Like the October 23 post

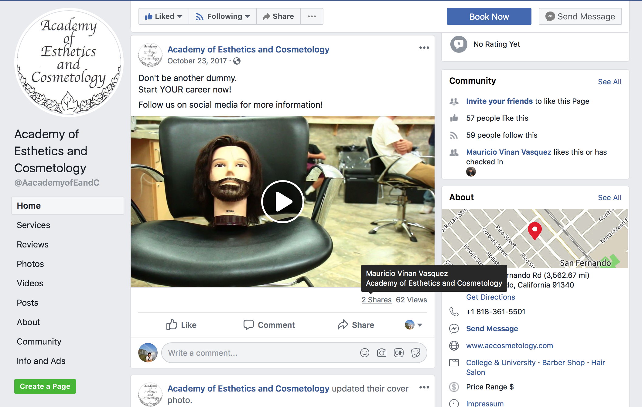(181, 325)
